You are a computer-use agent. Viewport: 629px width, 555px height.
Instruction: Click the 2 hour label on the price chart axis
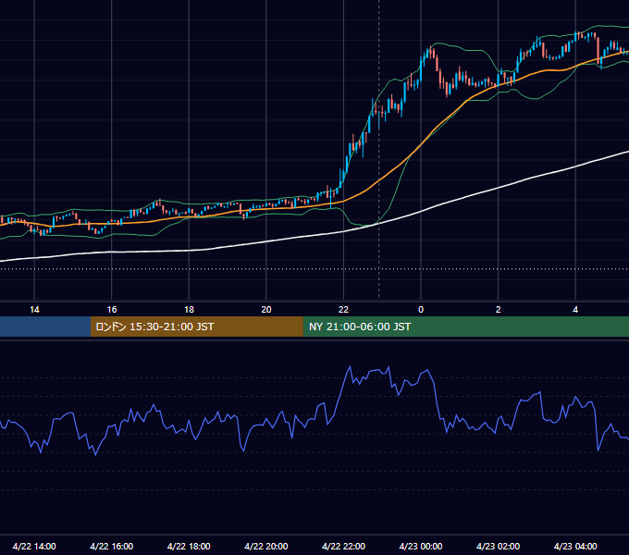point(498,310)
